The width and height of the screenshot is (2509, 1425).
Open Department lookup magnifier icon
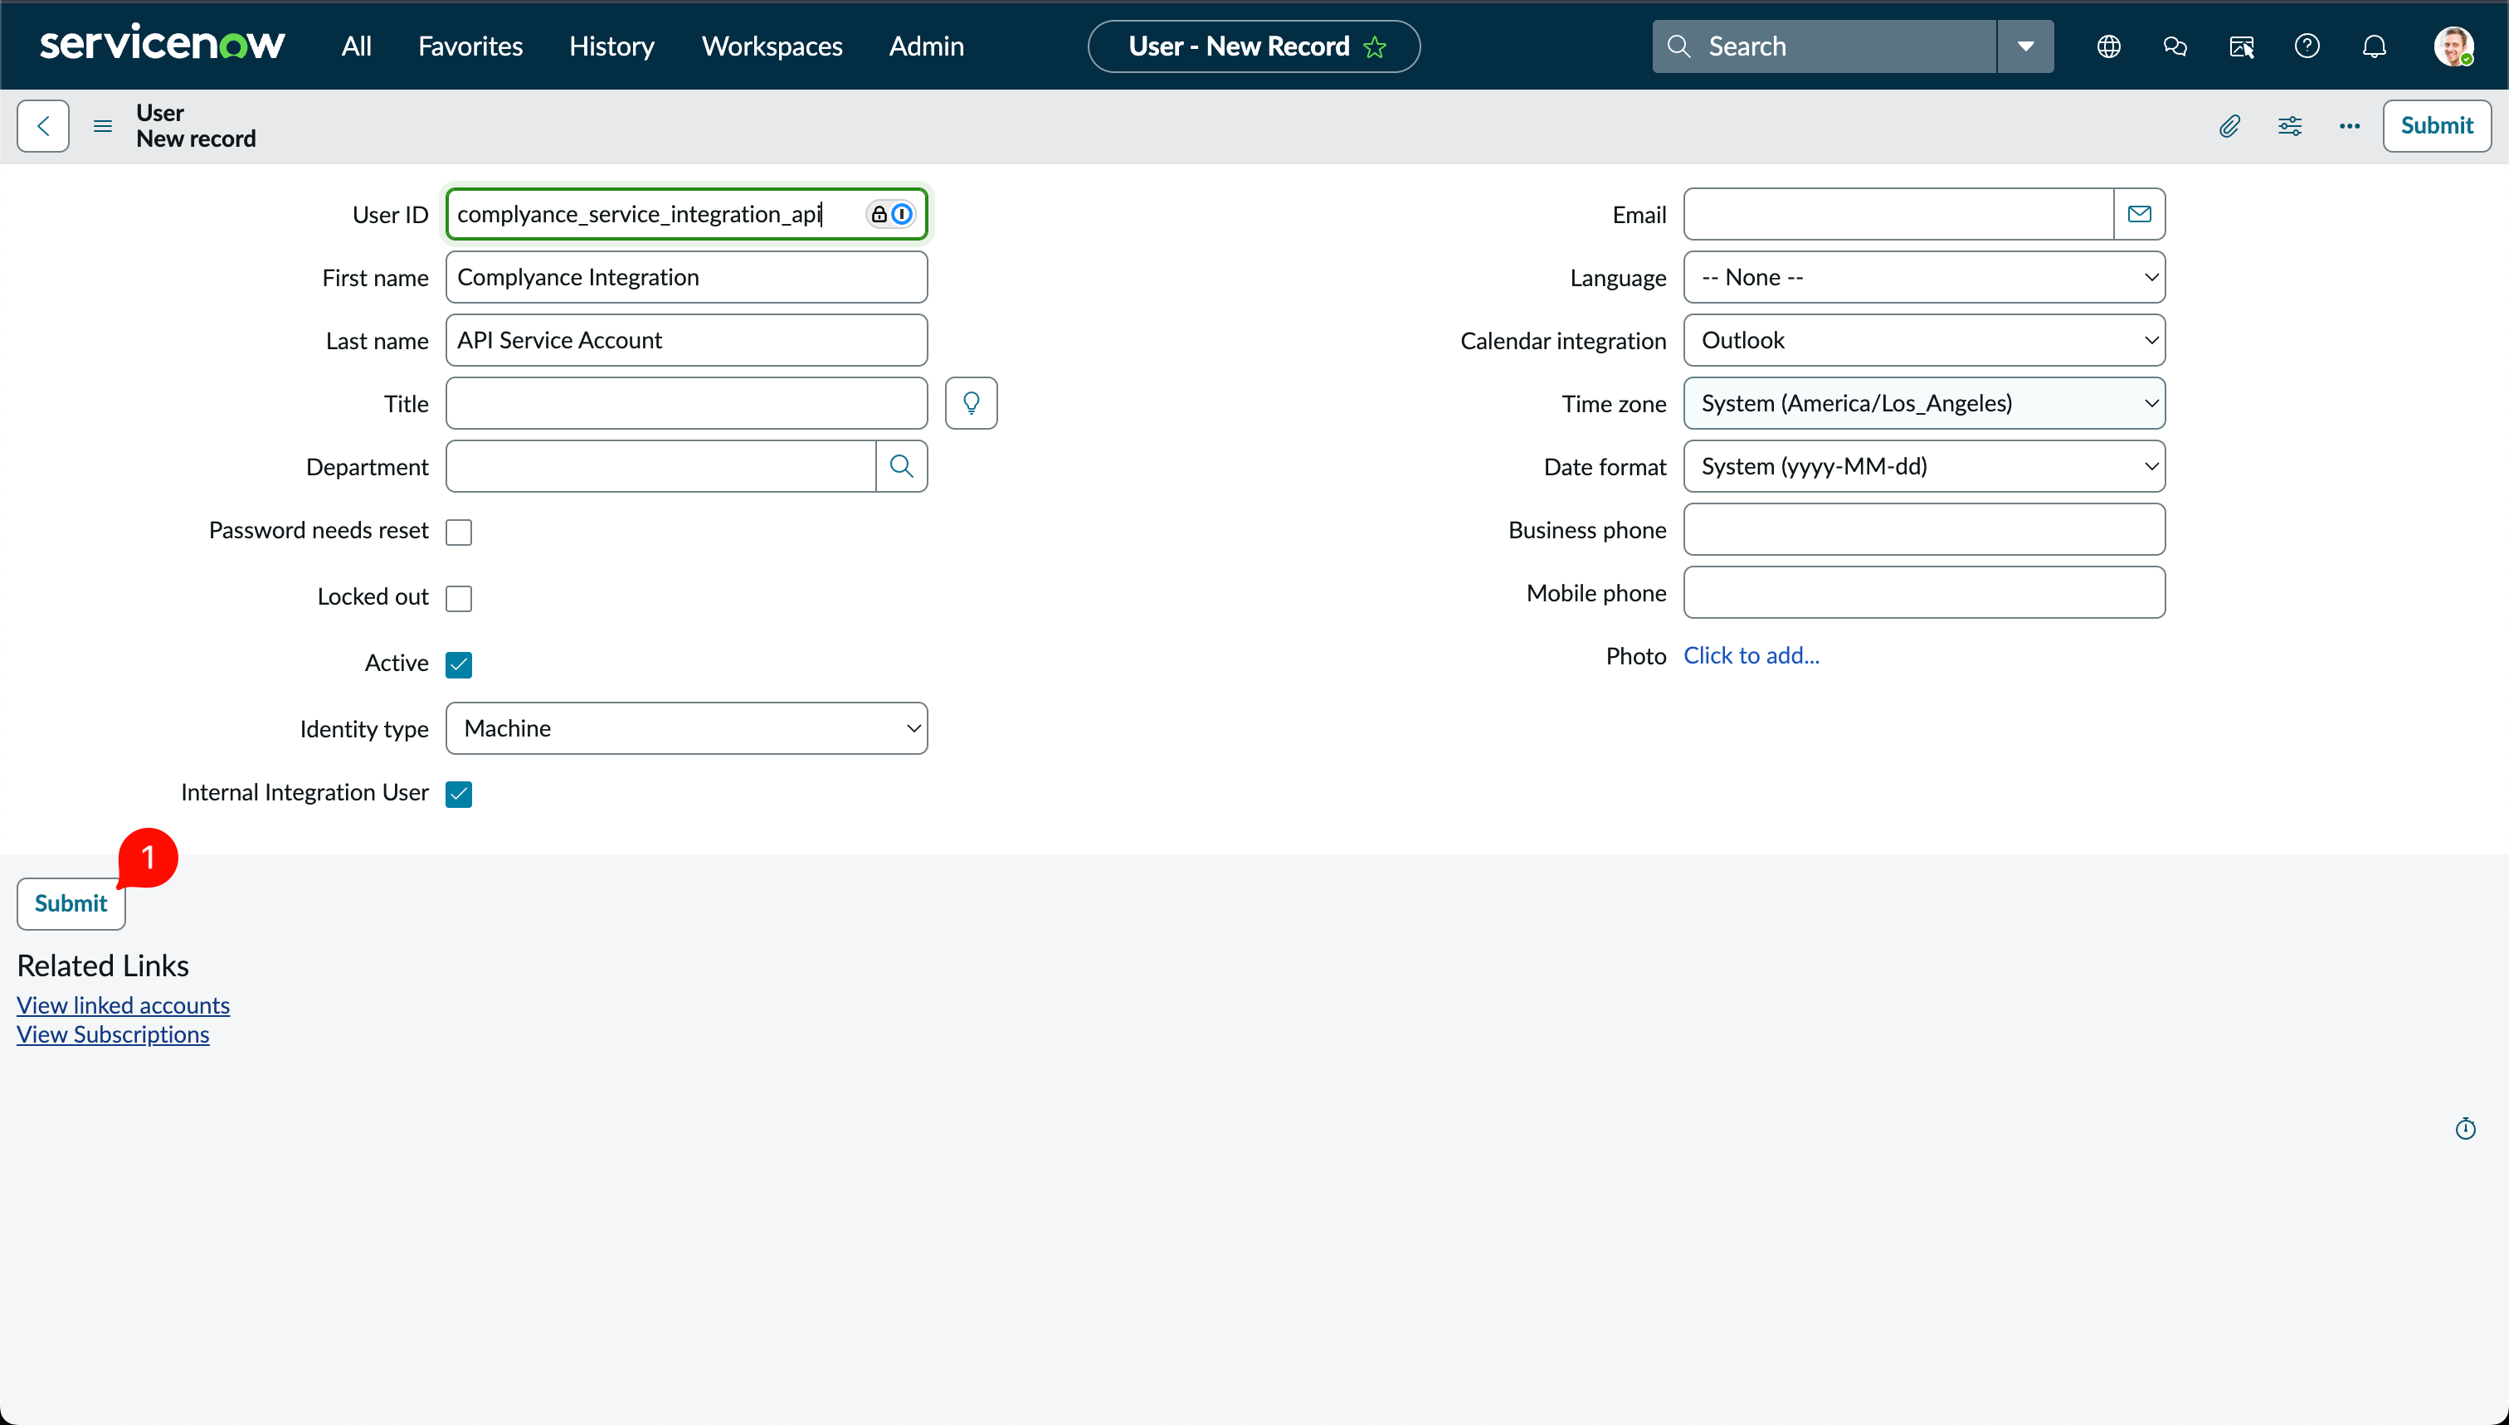pyautogui.click(x=902, y=466)
